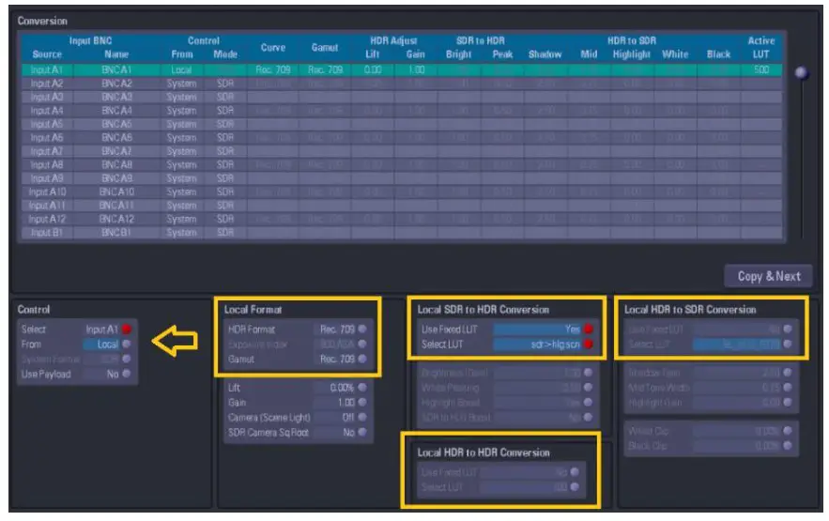Click the dot beside SDR Camera Sq Root
The width and height of the screenshot is (829, 521).
[362, 432]
